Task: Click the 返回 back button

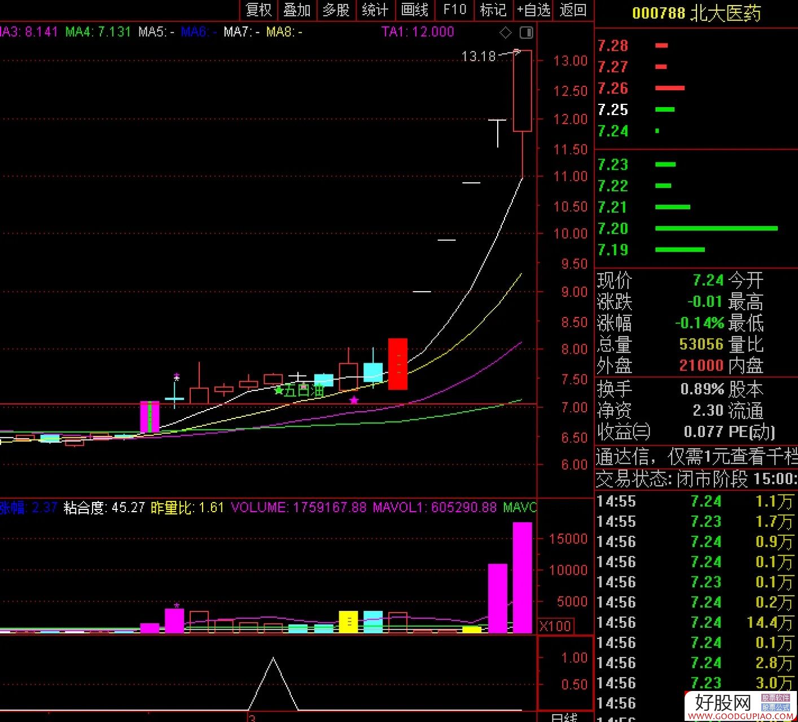Action: [x=573, y=10]
